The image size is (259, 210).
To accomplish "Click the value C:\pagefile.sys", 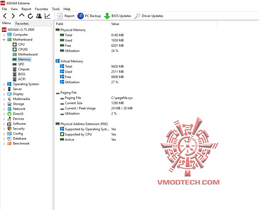I will point(122,98).
